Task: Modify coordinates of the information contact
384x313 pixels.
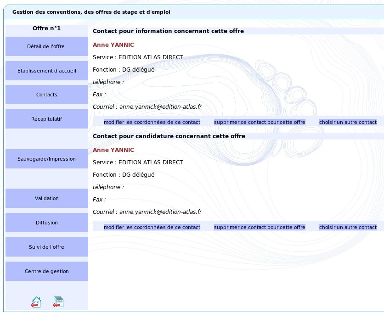Action: click(152, 122)
